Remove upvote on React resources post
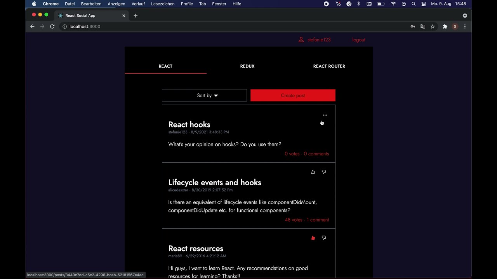 click(x=313, y=238)
